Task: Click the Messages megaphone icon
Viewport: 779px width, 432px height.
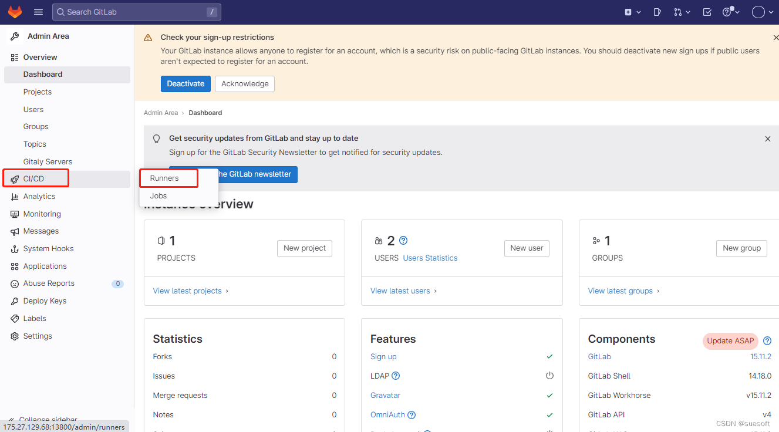Action: coord(15,231)
